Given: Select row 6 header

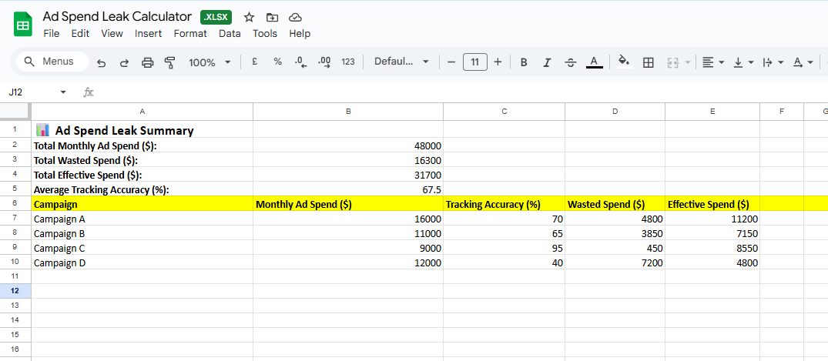Looking at the screenshot, I should (15, 203).
